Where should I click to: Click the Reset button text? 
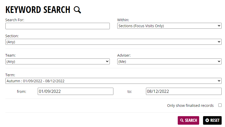[x=215, y=120]
